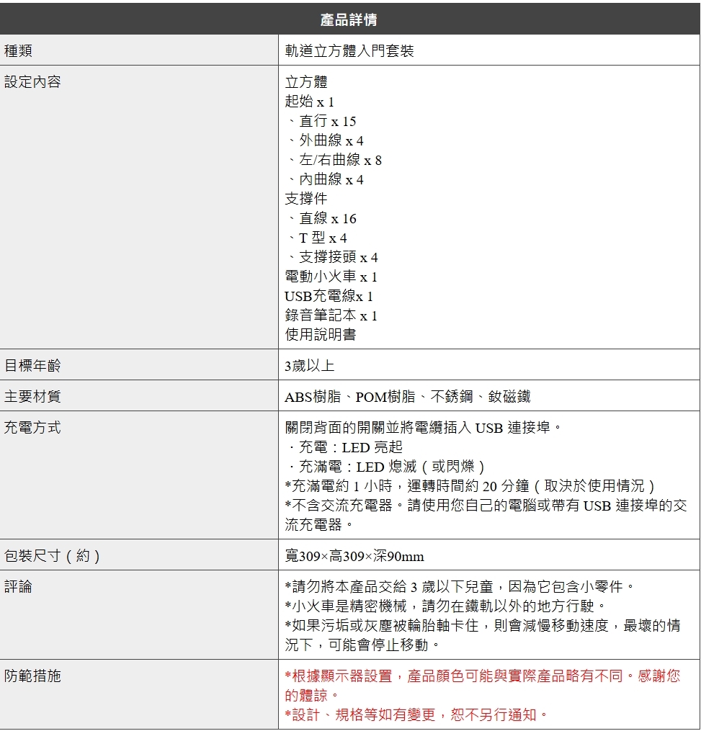Image resolution: width=701 pixels, height=731 pixels.
Task: Click the 3歲以上 value
Action: pyautogui.click(x=309, y=366)
